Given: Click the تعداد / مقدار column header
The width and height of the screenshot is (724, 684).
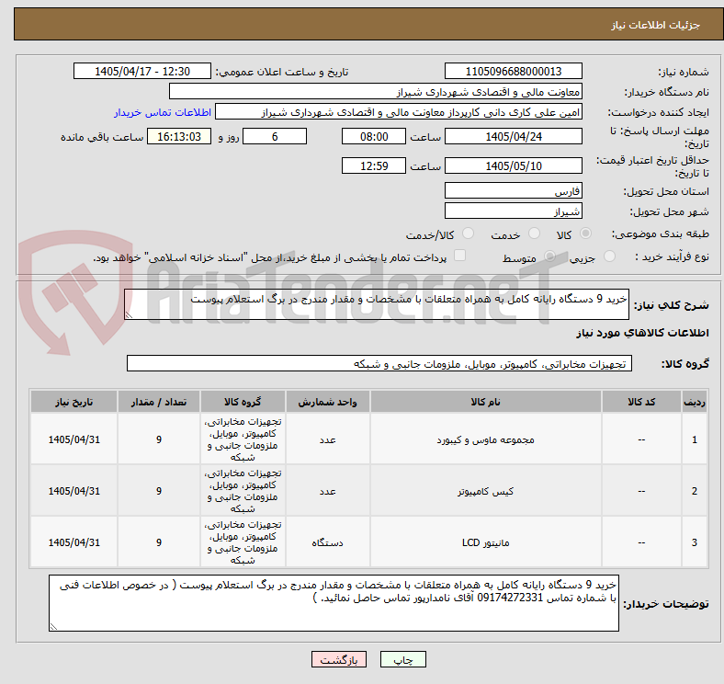Looking at the screenshot, I should pos(158,402).
